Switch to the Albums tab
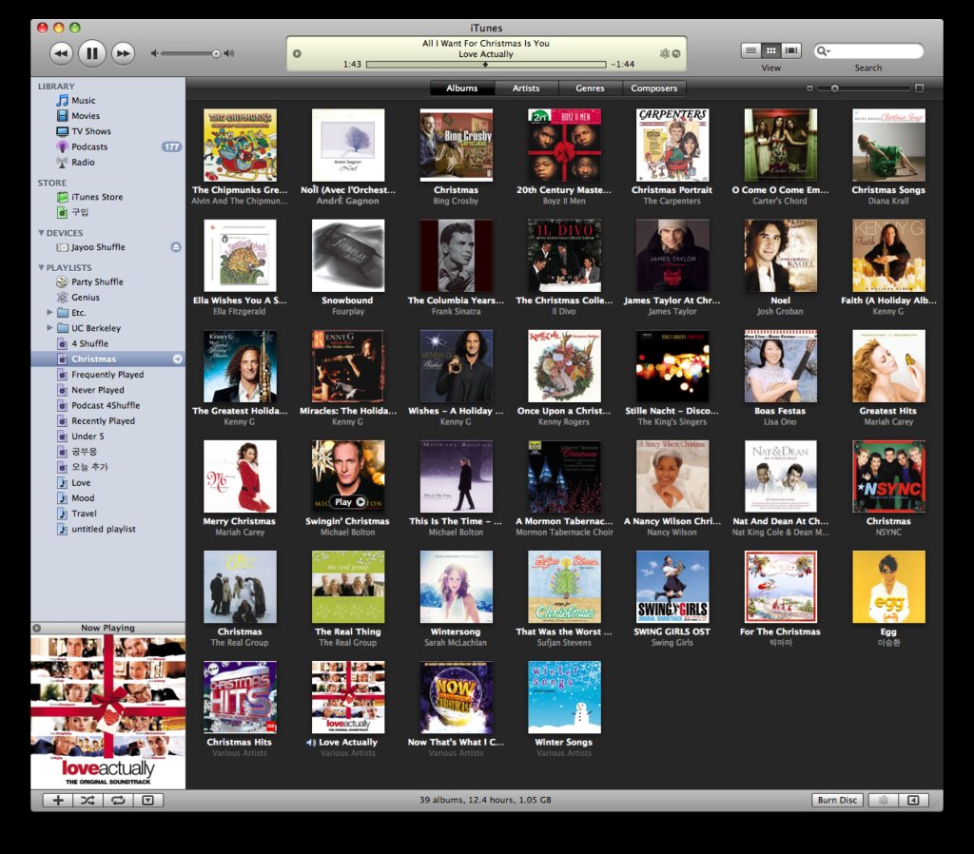974x854 pixels. coord(461,88)
